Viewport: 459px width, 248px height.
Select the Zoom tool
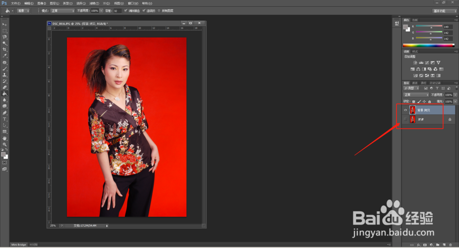5,145
